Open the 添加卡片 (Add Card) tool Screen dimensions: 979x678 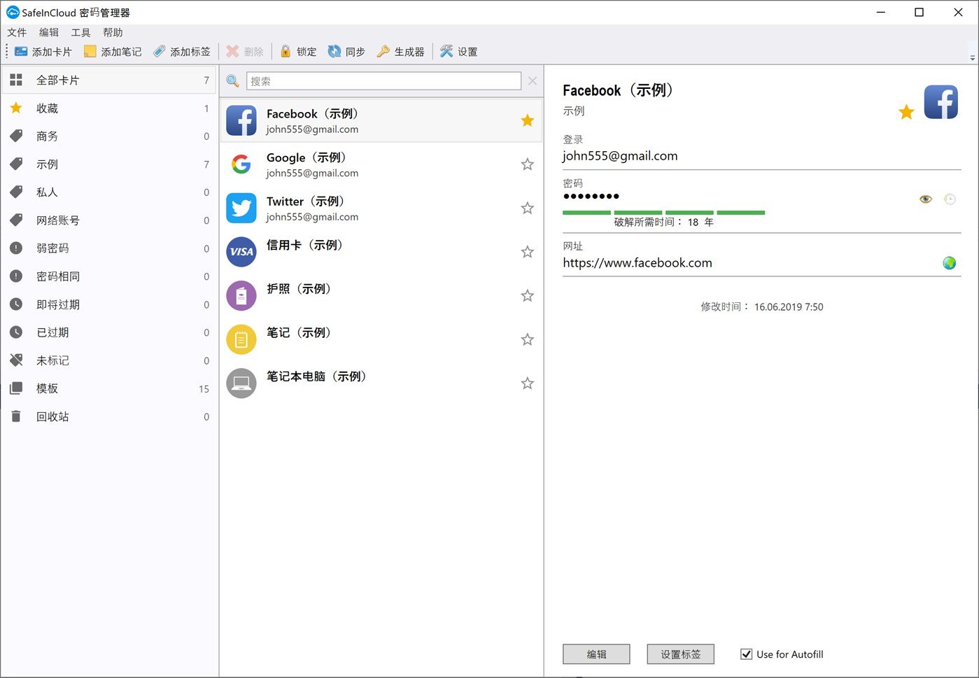43,51
